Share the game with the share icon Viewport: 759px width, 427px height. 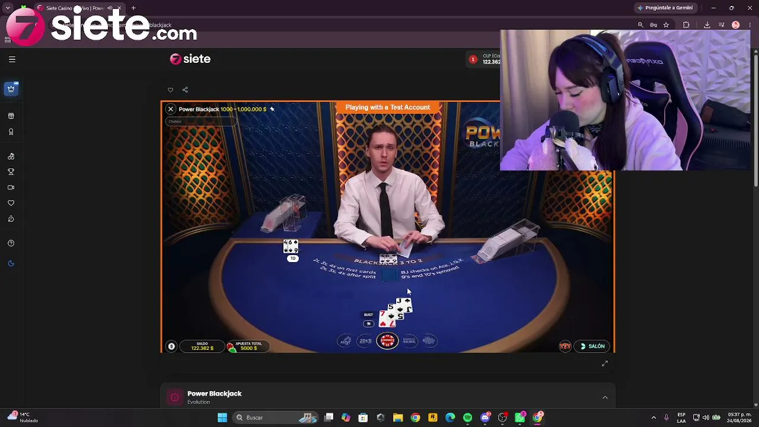coord(185,90)
